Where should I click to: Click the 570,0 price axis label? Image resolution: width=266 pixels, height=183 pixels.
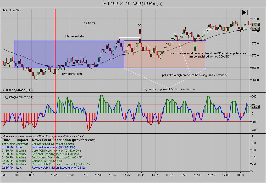pyautogui.click(x=256, y=55)
